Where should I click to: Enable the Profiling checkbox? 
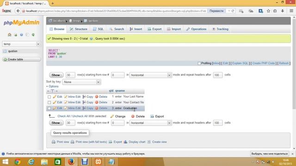coord(199,64)
